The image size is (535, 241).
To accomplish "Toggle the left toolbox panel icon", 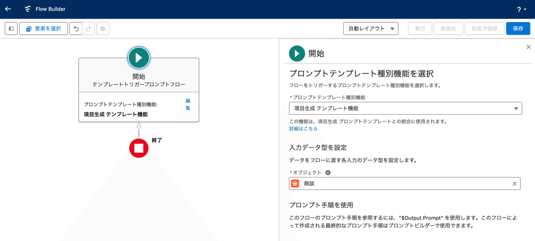I will [x=11, y=28].
